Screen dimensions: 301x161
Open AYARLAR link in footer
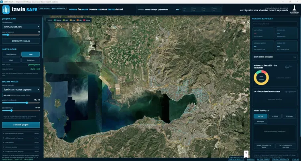click(x=251, y=159)
